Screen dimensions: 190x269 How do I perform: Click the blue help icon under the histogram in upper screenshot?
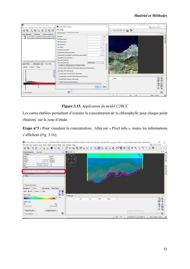click(69, 92)
